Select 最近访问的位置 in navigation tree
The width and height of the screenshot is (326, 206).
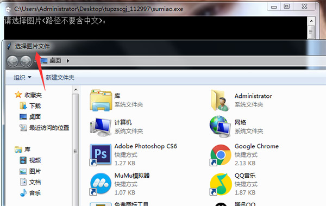point(49,128)
